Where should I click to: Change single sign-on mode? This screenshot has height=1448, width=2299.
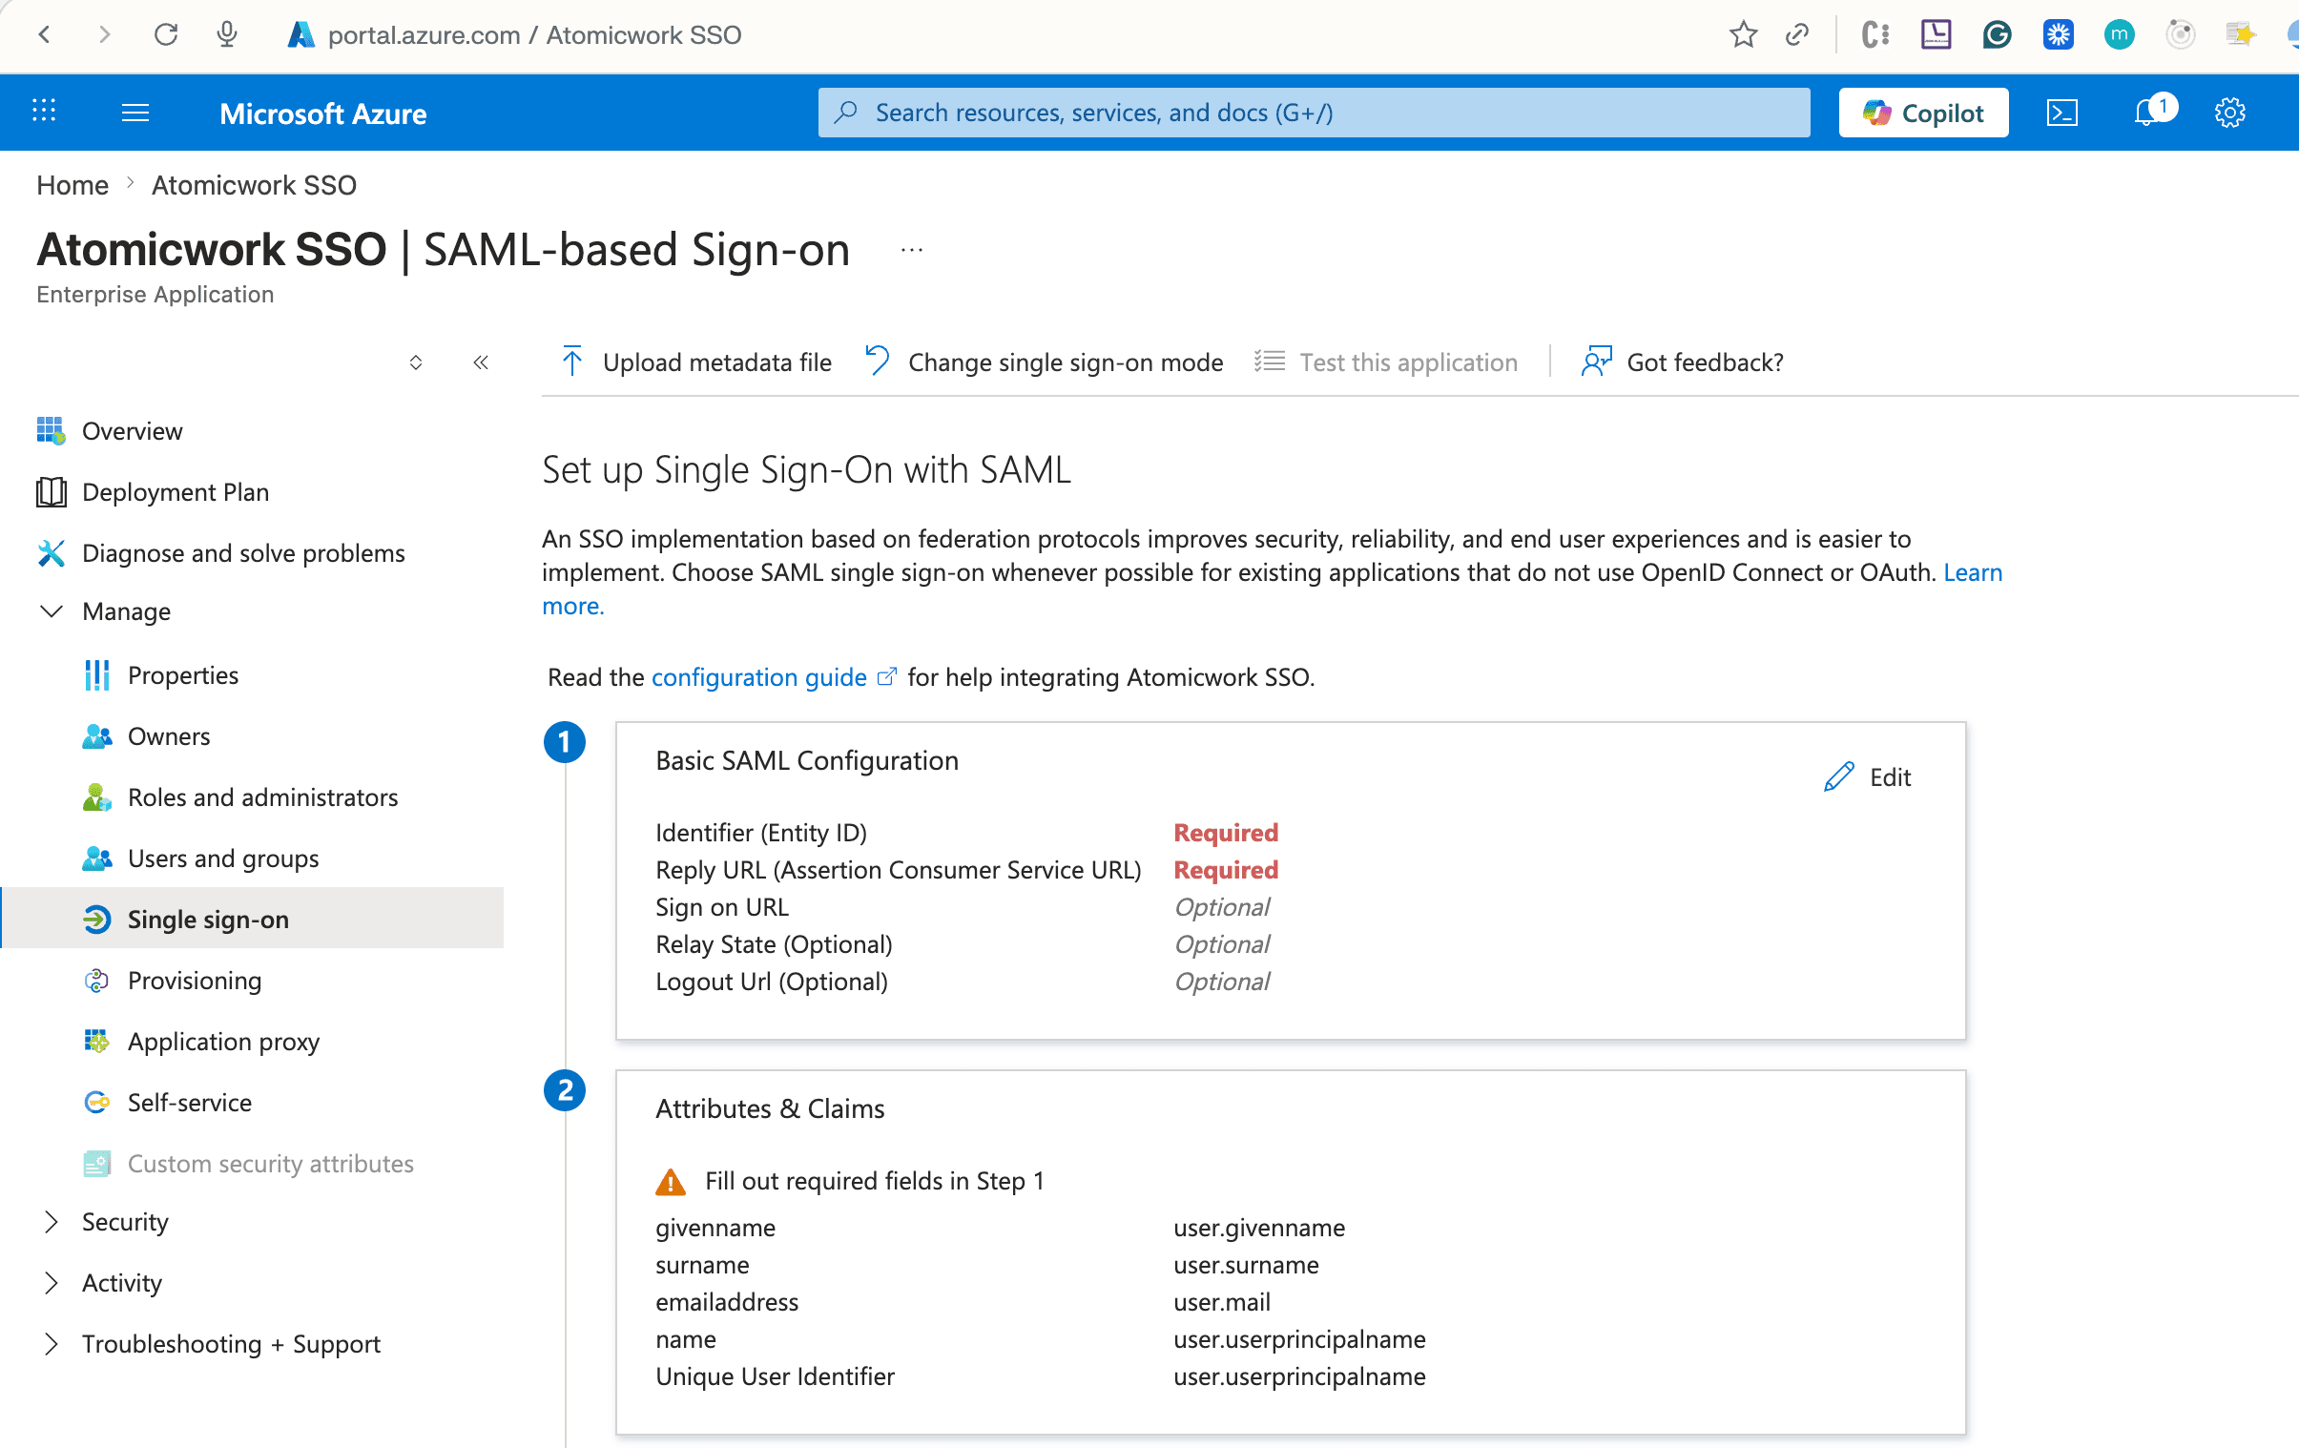[x=1045, y=362]
